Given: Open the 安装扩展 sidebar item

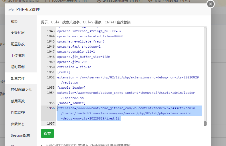Looking at the screenshot, I should 18,33.
